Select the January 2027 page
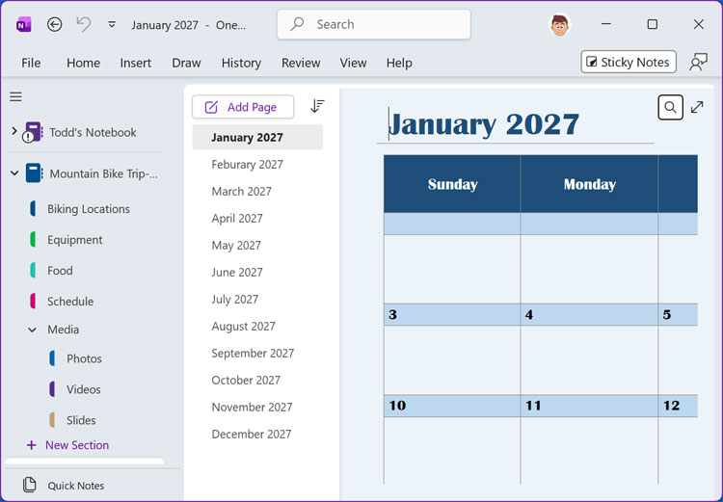Viewport: 723px width, 502px height. [x=257, y=138]
